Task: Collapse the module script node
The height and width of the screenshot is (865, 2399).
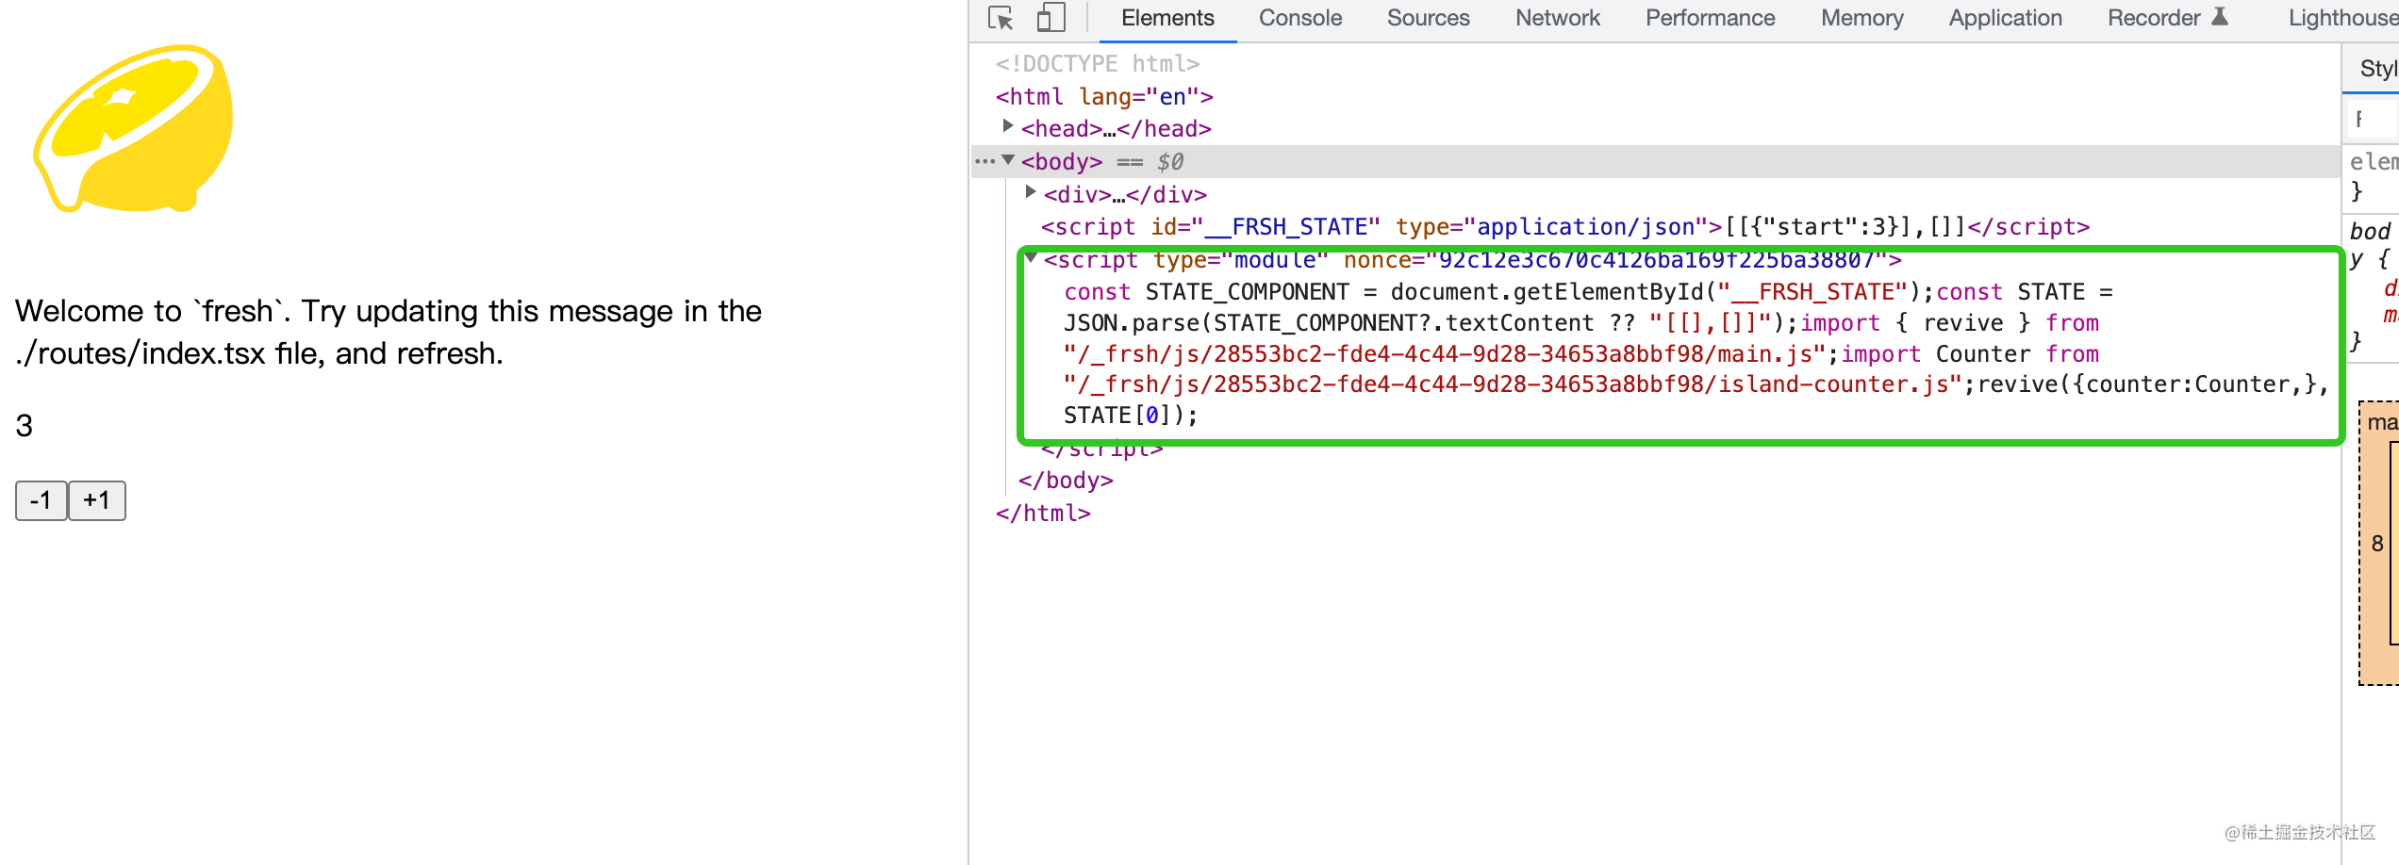Action: 1030,257
